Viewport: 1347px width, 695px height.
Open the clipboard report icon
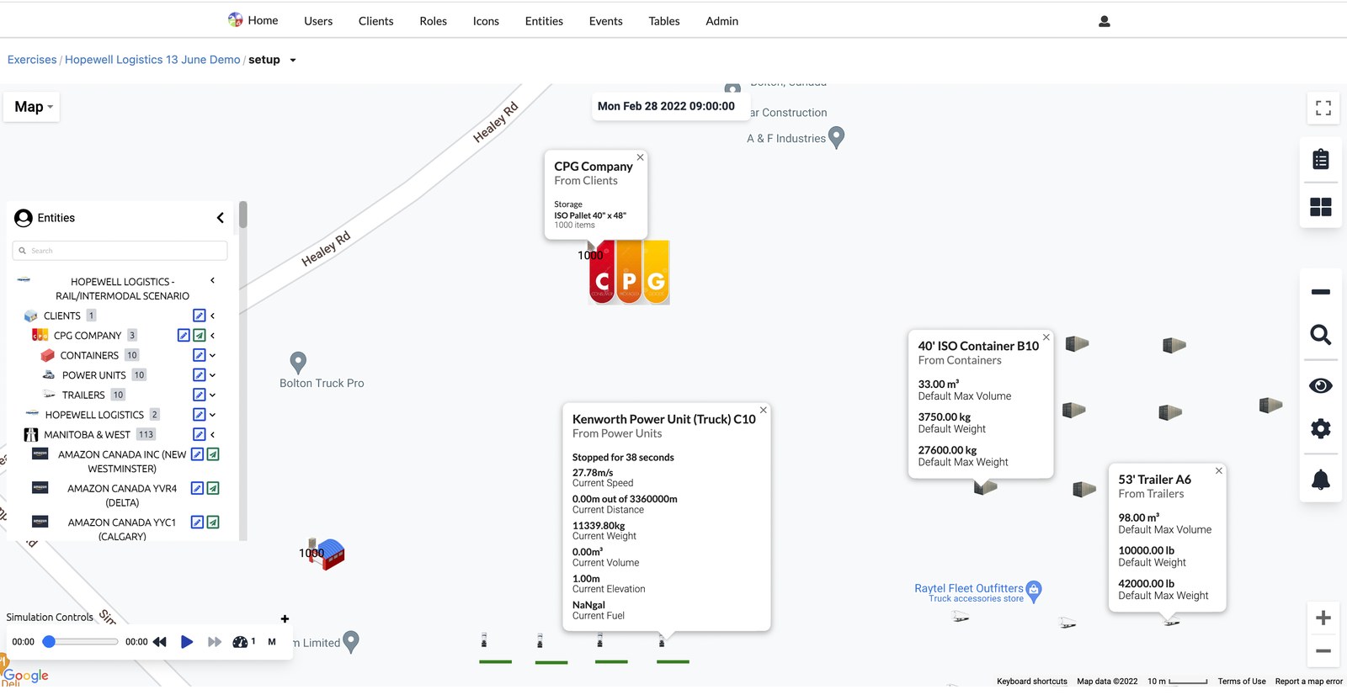point(1320,159)
